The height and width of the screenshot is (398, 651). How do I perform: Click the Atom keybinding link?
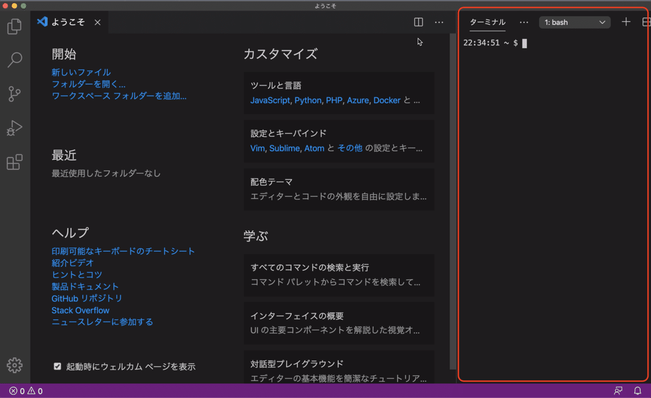(x=314, y=148)
